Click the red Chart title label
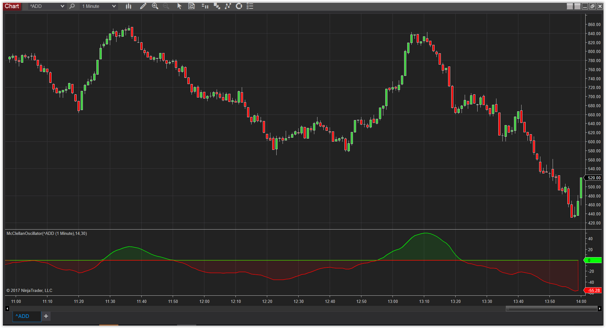Viewport: 606px width, 328px height. [x=12, y=6]
